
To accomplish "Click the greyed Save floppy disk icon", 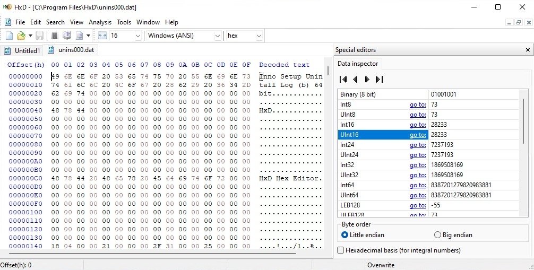I will coord(39,36).
